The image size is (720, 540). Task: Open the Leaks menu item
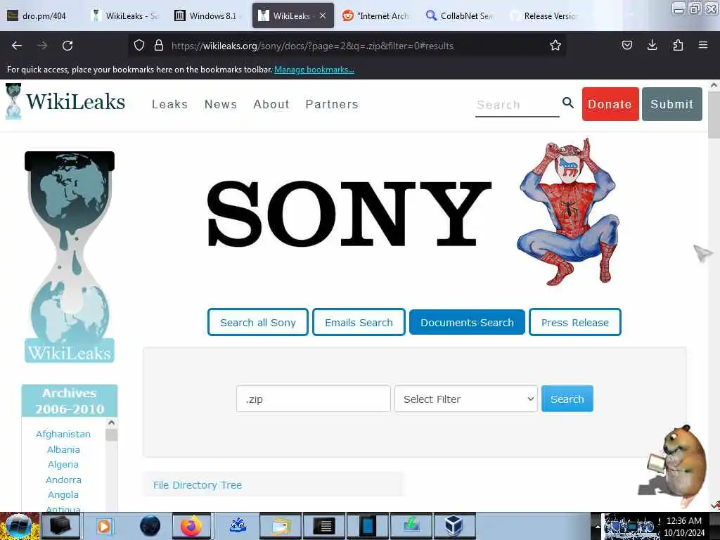169,104
